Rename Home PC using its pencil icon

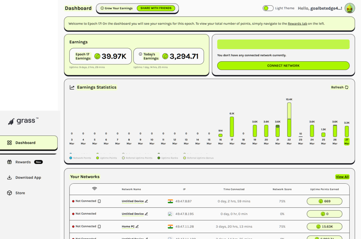(x=137, y=226)
